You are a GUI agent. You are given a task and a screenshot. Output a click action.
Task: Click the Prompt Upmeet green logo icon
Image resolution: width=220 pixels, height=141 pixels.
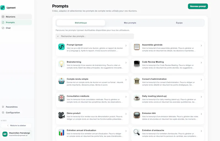pos(61,47)
